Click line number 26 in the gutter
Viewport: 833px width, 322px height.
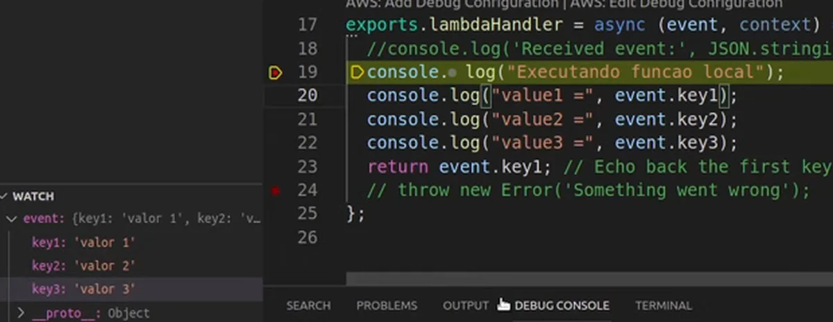coord(308,238)
